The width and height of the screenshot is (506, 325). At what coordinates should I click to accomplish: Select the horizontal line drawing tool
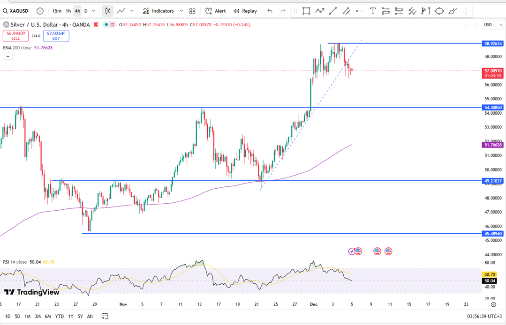pos(359,11)
